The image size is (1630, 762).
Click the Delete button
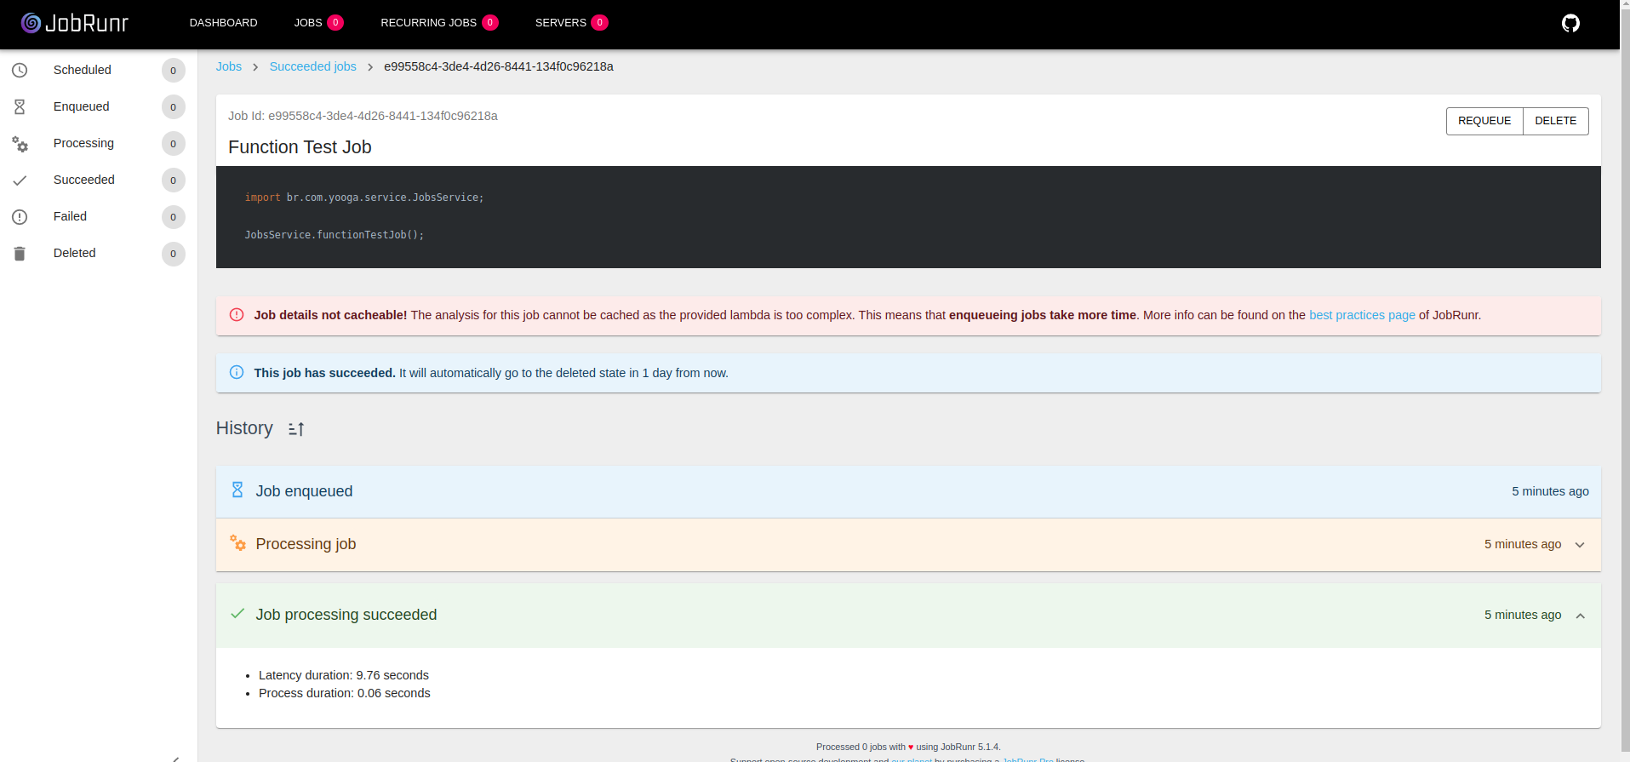pos(1555,121)
